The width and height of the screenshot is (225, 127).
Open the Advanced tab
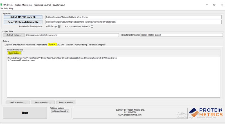93,45
